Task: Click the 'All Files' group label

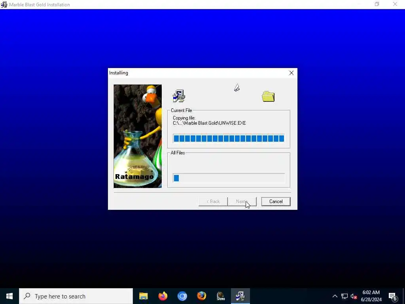Action: point(178,153)
